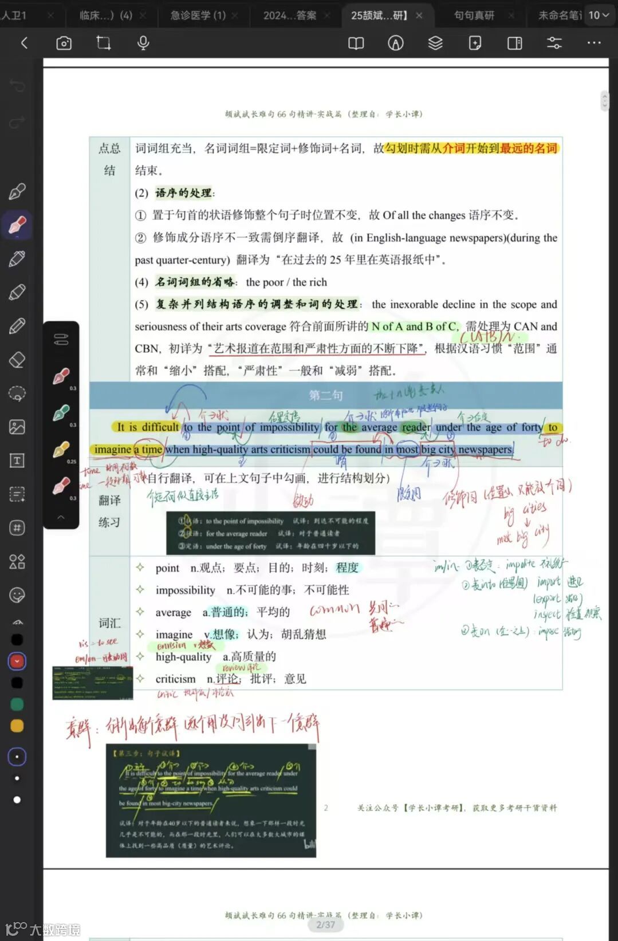Click the 翻译练习 row label
Viewport: 618px width, 941px height.
(x=109, y=511)
